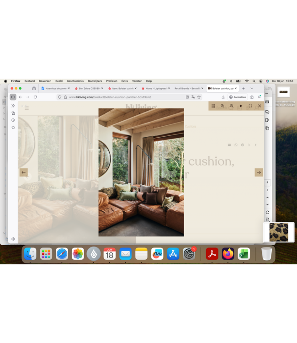297x343 pixels.
Task: Open a new Firefox tab
Action: click(x=244, y=88)
